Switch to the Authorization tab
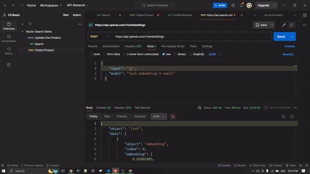 (x=111, y=46)
